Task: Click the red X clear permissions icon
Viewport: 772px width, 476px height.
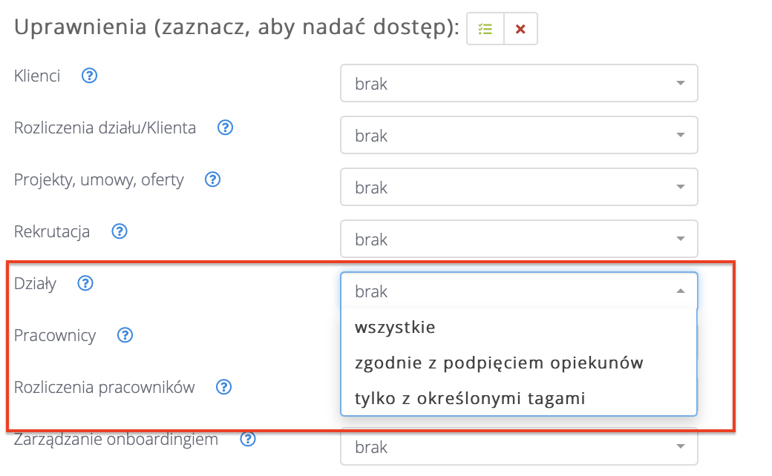Action: tap(520, 30)
